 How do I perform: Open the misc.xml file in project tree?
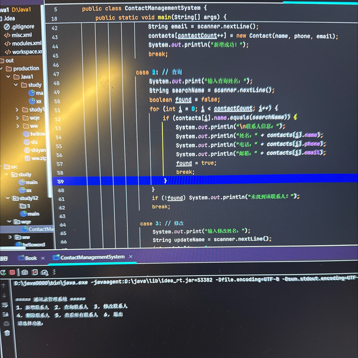coord(21,35)
